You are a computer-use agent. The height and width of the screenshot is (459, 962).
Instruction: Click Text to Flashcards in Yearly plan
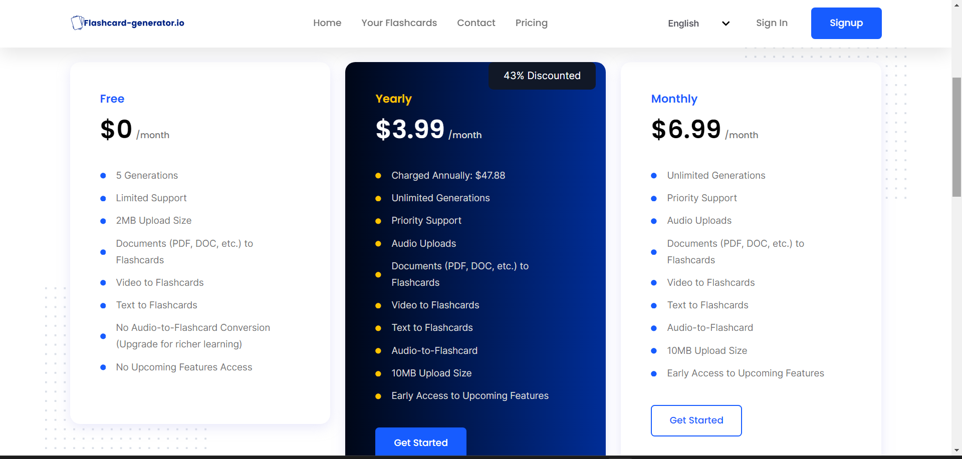point(432,328)
